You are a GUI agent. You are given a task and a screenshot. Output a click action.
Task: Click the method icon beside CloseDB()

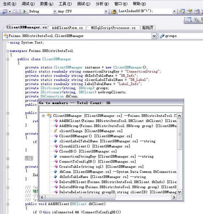pyautogui.click(x=56, y=151)
